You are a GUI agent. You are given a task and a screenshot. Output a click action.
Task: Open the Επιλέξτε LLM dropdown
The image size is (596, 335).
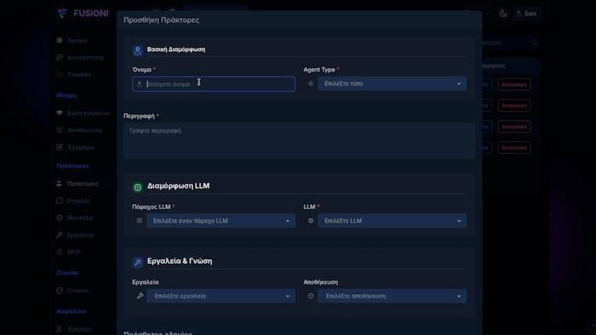tap(392, 220)
